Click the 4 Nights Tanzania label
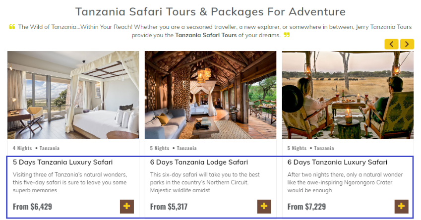Screen dimensions: 421x220 [36, 148]
